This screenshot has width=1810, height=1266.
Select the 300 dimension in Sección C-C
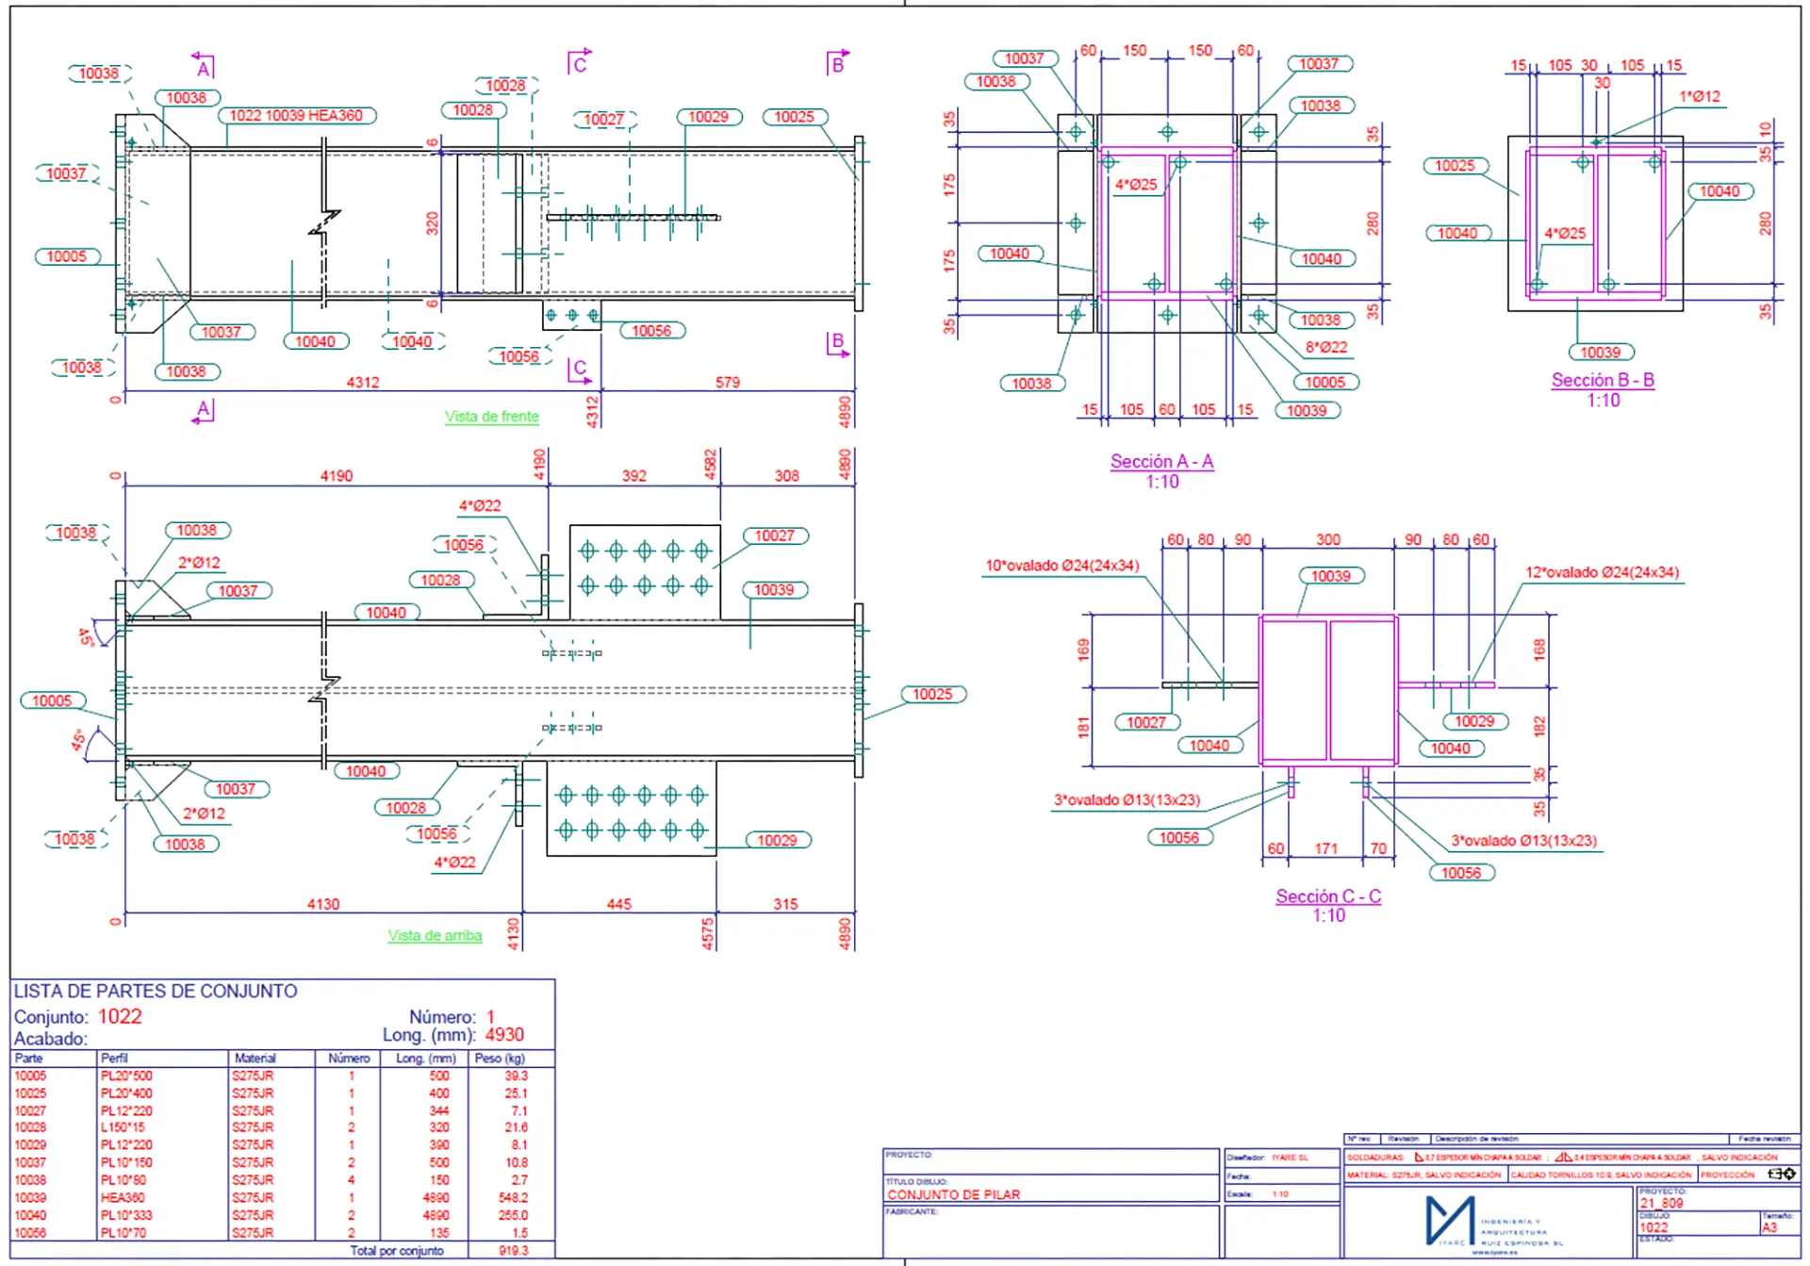(x=1328, y=540)
